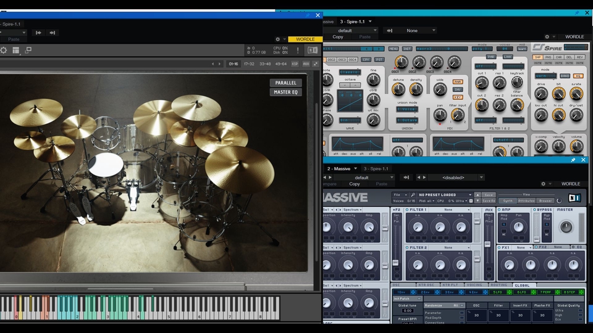Open Massive 'NO PRESET LOADED' dropdown
This screenshot has height=333, width=593.
click(x=444, y=195)
